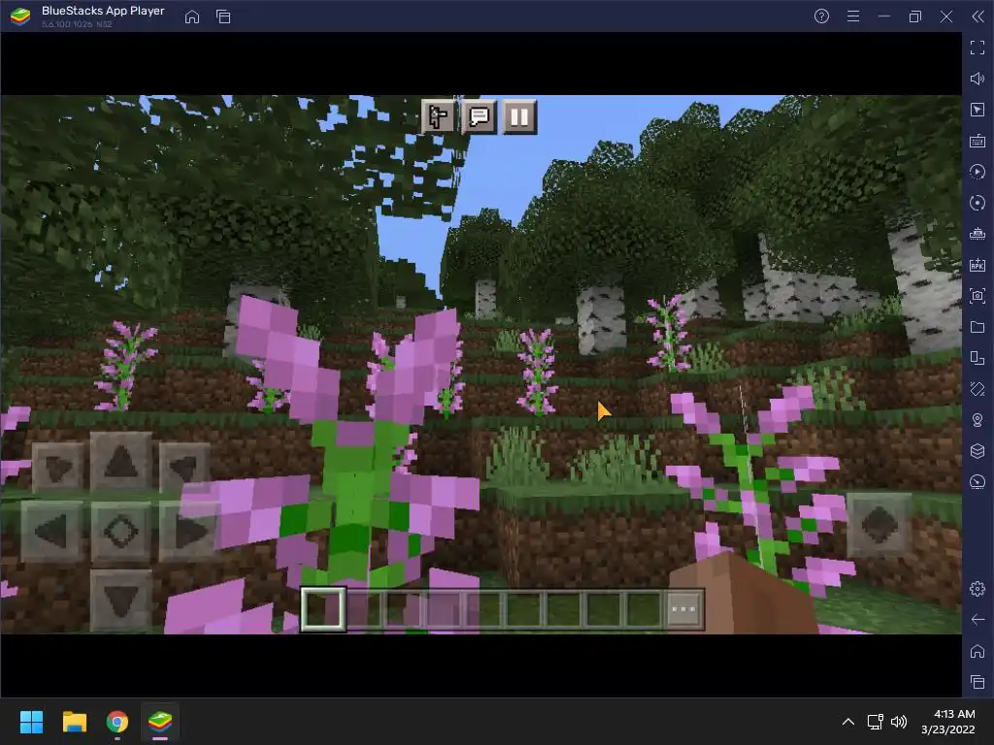
Task: Tap the D-pad strafe left arrow
Action: 52,531
